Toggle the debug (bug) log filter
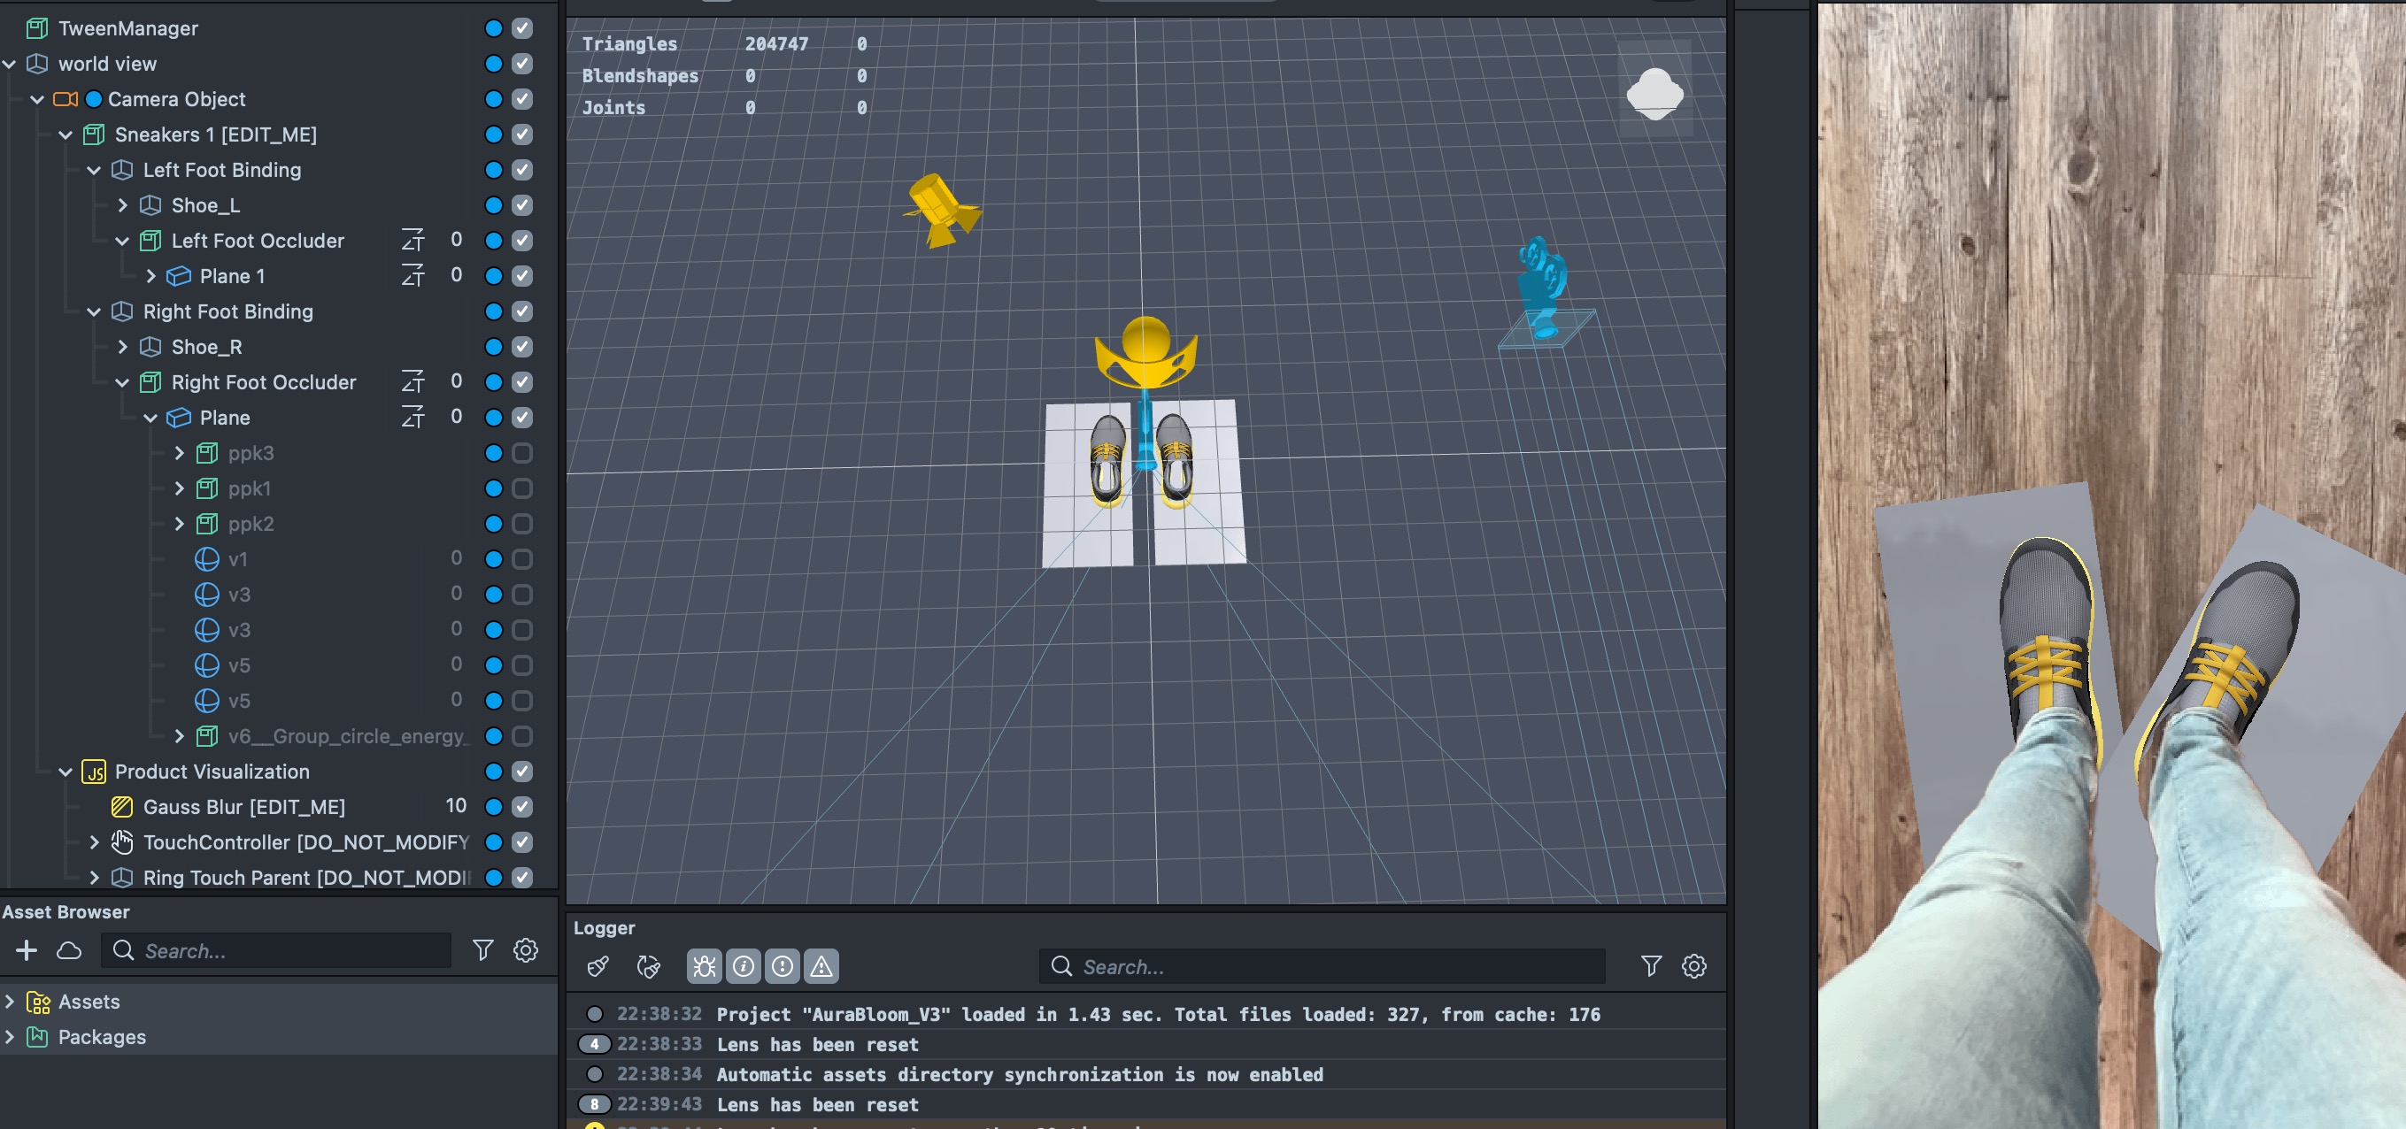Viewport: 2406px width, 1129px height. (x=704, y=965)
